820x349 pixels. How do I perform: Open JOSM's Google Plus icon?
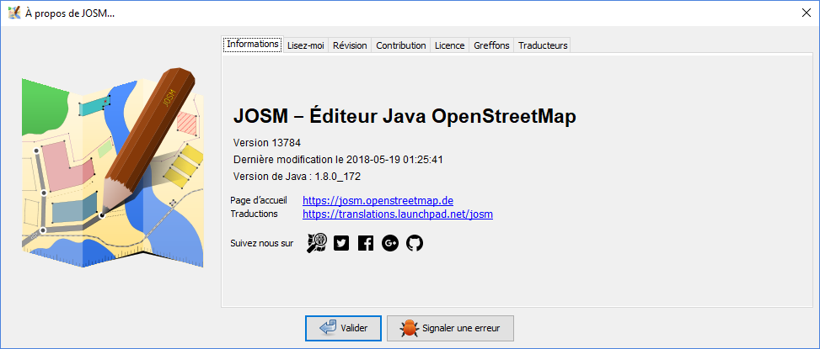(x=390, y=243)
